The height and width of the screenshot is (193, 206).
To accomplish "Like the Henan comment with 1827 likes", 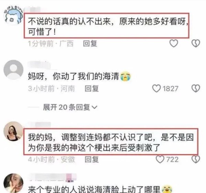I will (156, 88).
